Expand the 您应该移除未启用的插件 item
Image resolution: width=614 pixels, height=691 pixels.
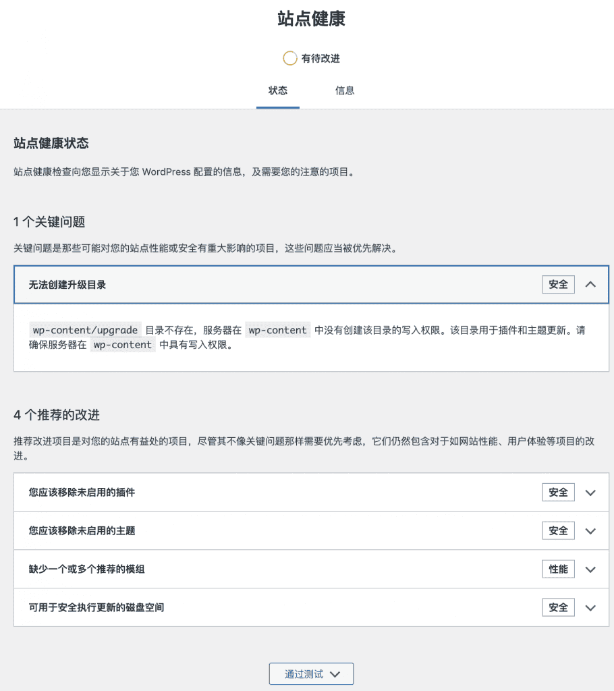590,492
